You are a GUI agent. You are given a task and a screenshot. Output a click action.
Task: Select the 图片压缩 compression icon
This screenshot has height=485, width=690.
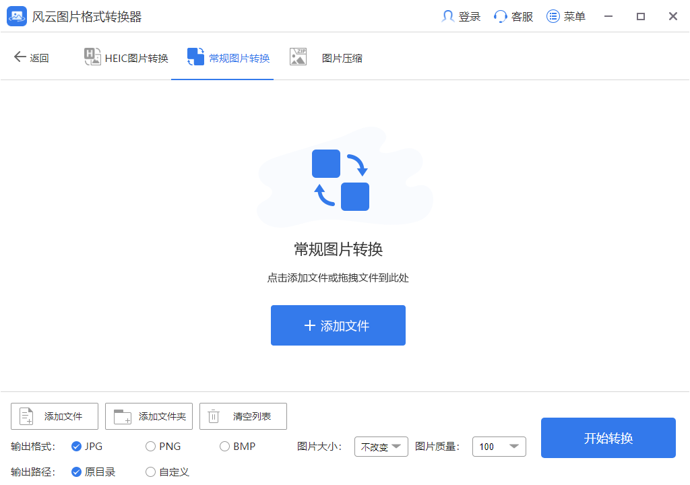(299, 57)
